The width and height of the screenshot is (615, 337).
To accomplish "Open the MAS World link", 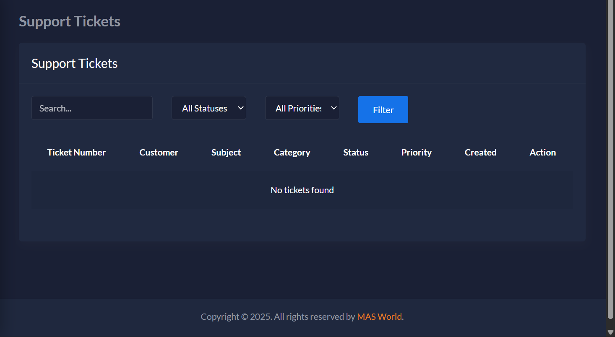I will pos(379,316).
